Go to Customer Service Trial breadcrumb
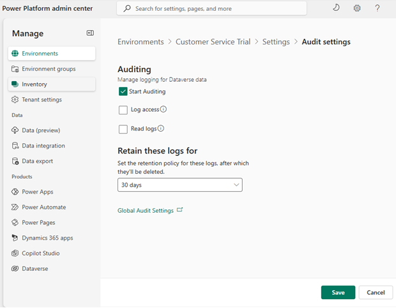This screenshot has width=396, height=308. coord(213,42)
